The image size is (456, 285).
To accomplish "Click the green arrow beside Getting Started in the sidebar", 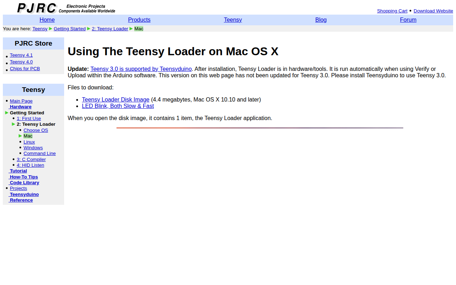I will [7, 113].
